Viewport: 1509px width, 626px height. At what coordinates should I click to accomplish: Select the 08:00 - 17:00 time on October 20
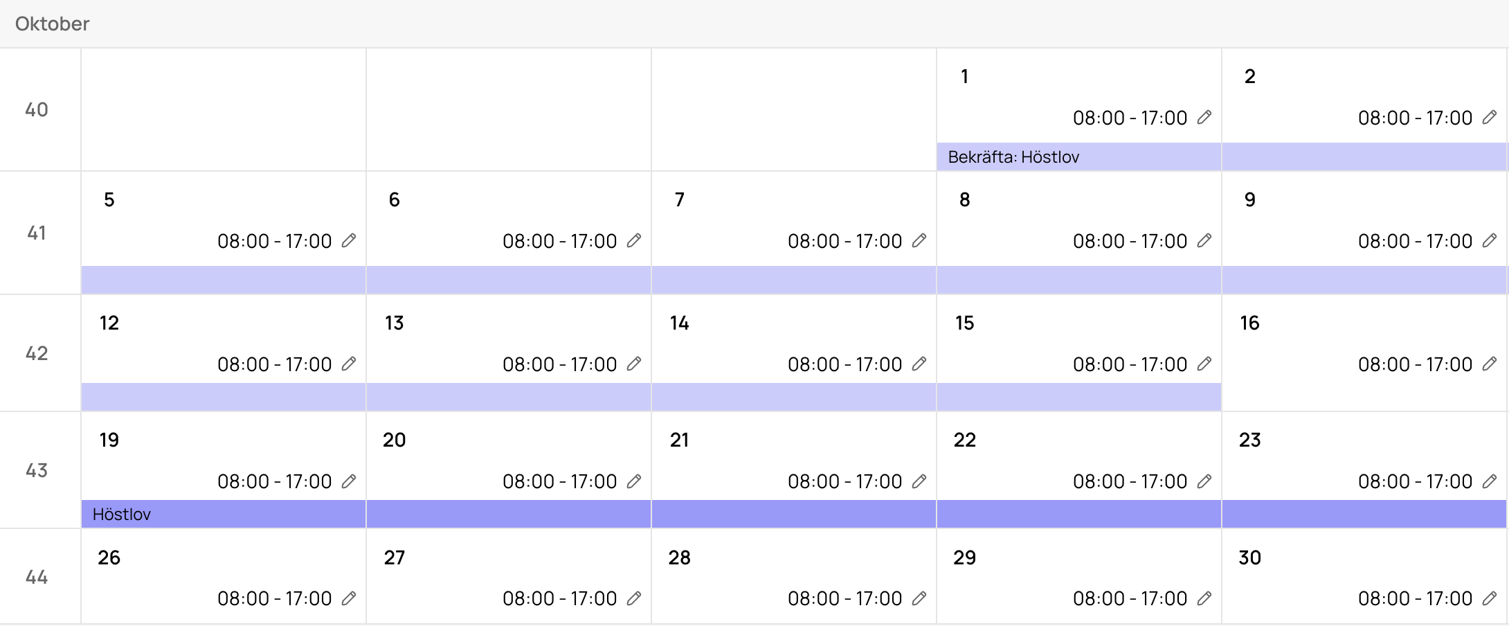pyautogui.click(x=560, y=481)
